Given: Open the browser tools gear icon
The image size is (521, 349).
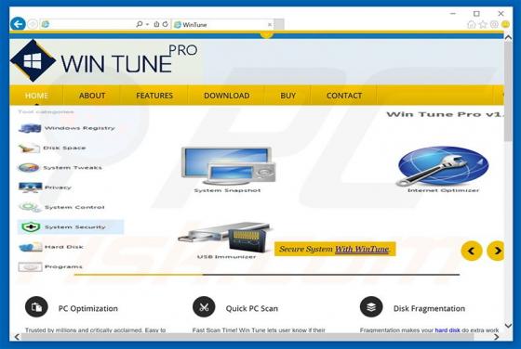Looking at the screenshot, I should [494, 24].
